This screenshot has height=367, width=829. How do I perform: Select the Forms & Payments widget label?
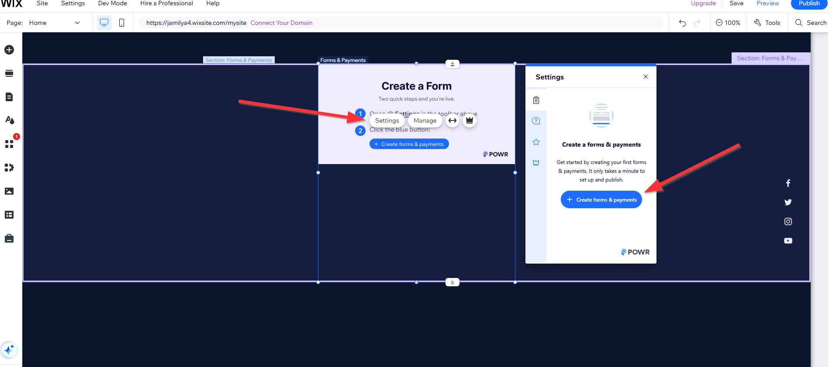[343, 60]
